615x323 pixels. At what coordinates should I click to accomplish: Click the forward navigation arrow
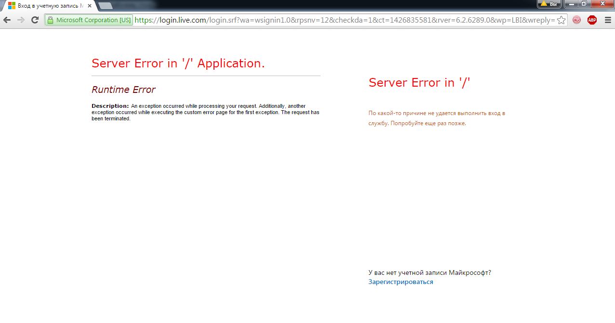[x=21, y=20]
